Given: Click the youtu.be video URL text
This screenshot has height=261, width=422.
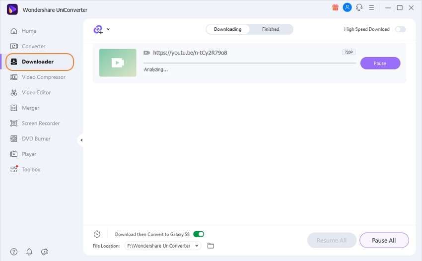Looking at the screenshot, I should tap(190, 53).
